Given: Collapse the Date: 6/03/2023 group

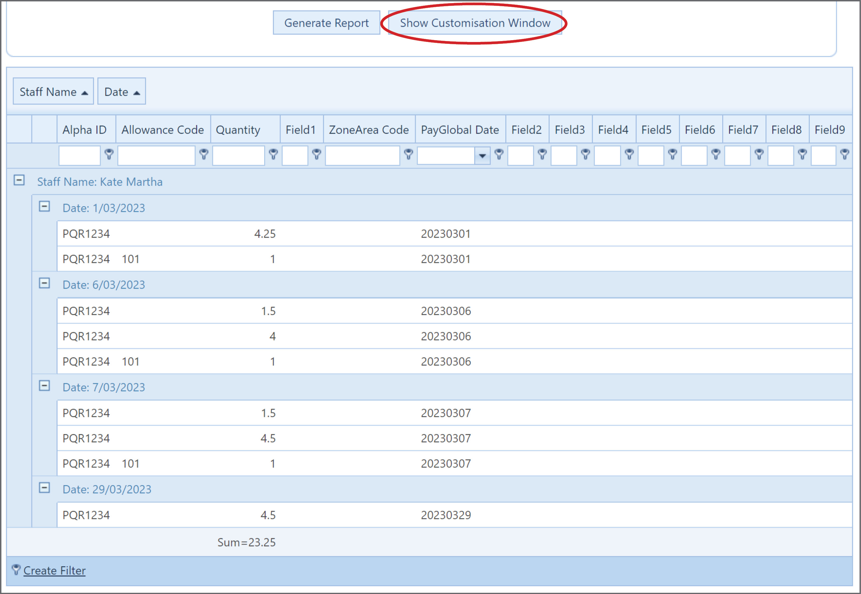Looking at the screenshot, I should (45, 283).
